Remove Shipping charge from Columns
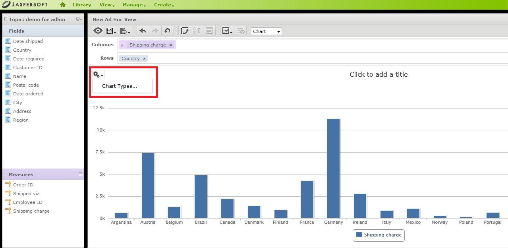Image resolution: width=508 pixels, height=248 pixels. pyautogui.click(x=171, y=45)
